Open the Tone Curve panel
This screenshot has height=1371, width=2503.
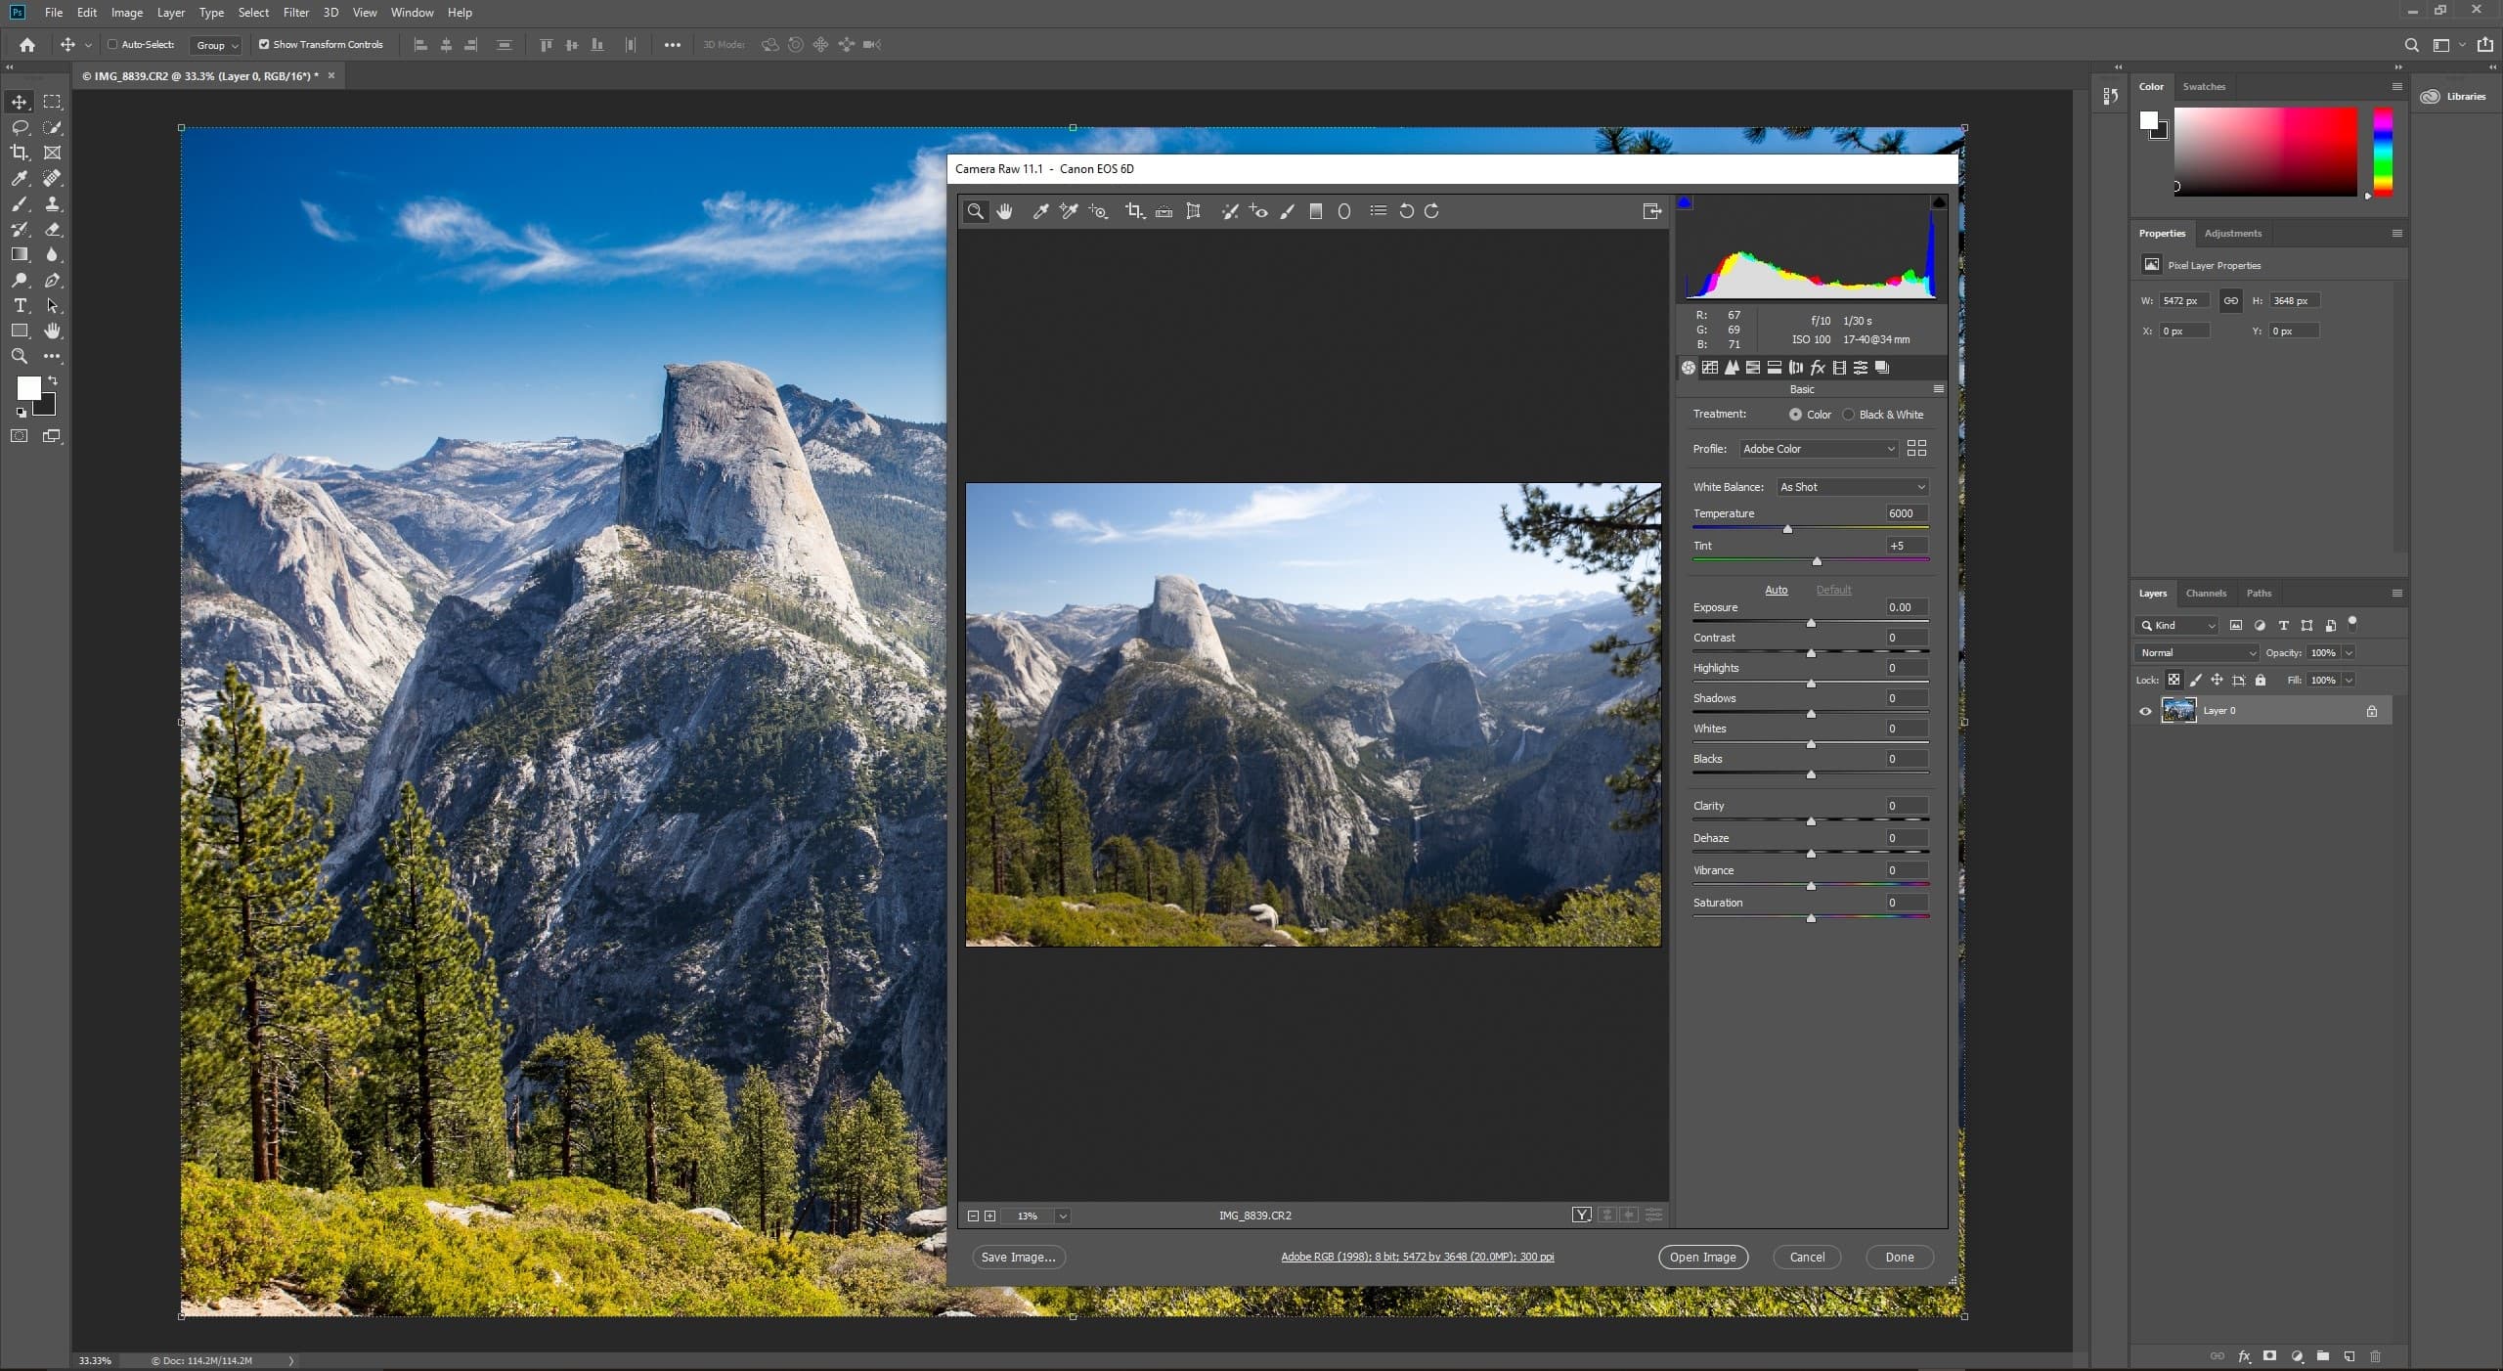(1710, 368)
